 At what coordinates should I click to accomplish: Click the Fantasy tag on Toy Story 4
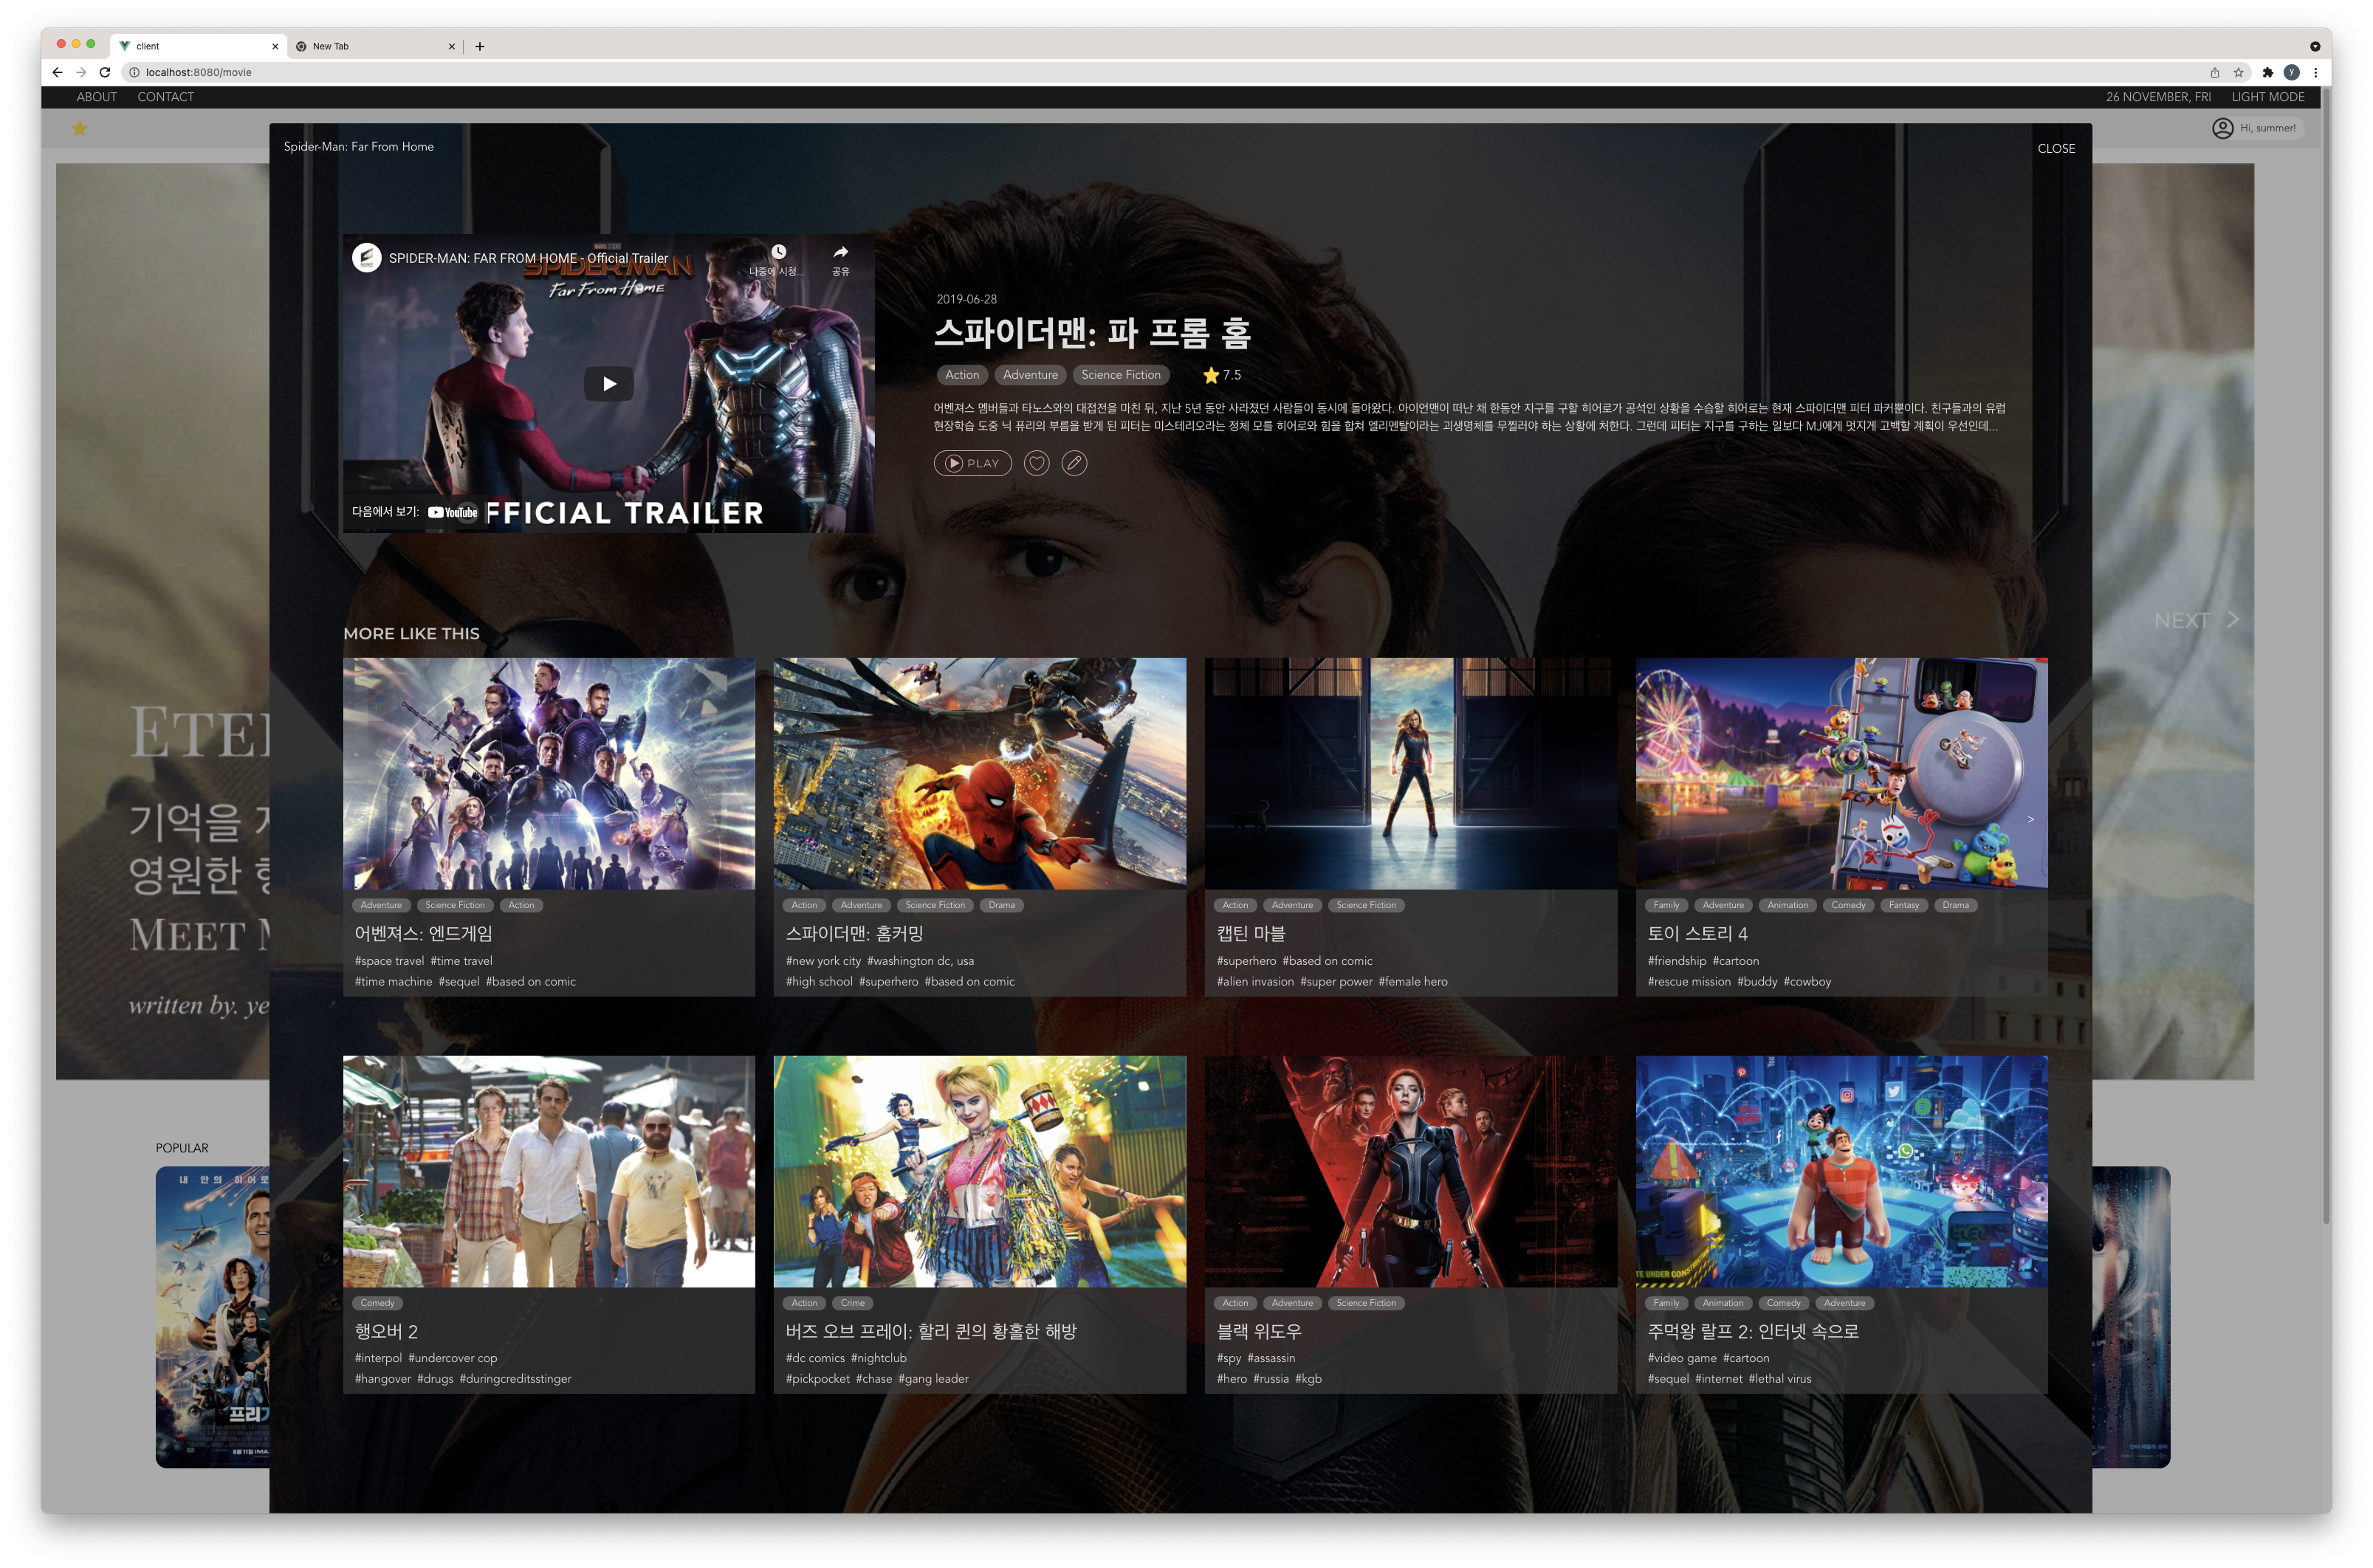point(1903,905)
